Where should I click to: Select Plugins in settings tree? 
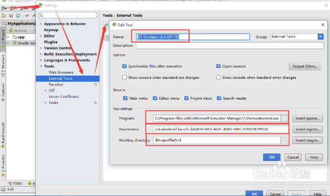pos(51,42)
